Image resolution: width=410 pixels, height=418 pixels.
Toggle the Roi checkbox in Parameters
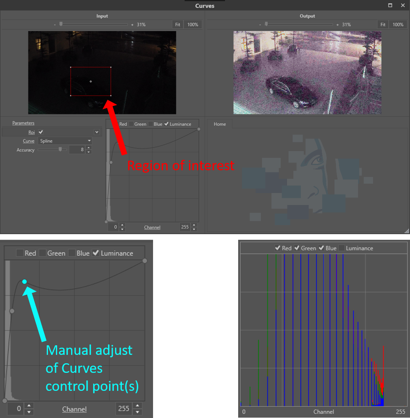[41, 132]
